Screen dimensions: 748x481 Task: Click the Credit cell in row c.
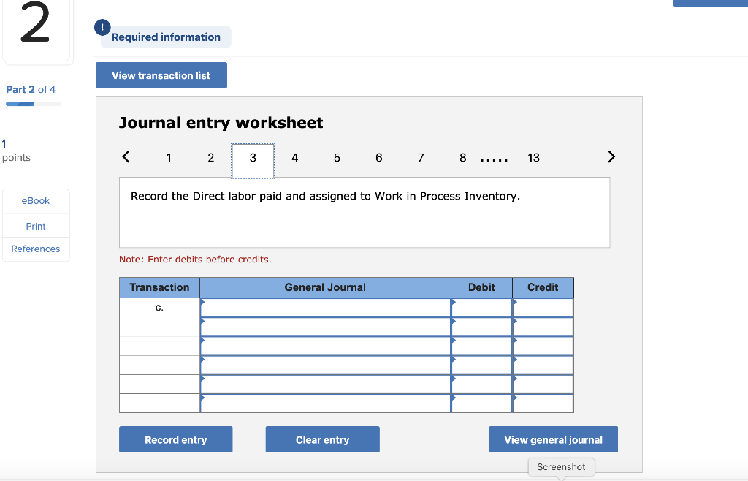(543, 308)
